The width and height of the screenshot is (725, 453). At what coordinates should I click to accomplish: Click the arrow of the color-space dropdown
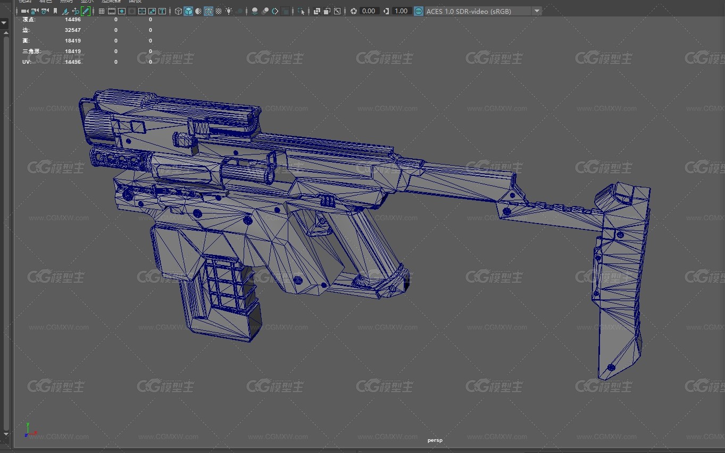[537, 11]
